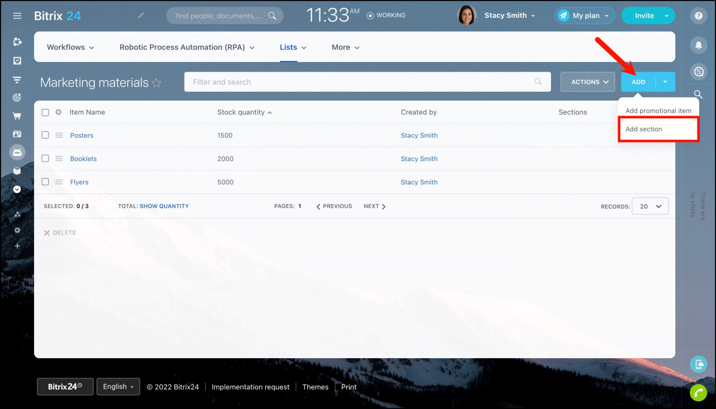
Task: Click the green phone call icon
Action: (698, 393)
